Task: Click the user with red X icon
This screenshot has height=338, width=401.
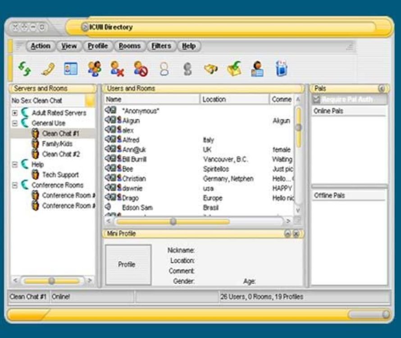Action: pyautogui.click(x=117, y=69)
